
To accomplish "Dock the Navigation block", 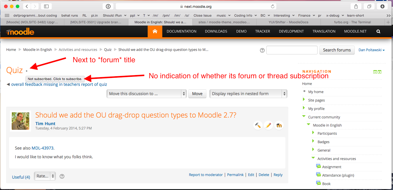I will [x=380, y=72].
